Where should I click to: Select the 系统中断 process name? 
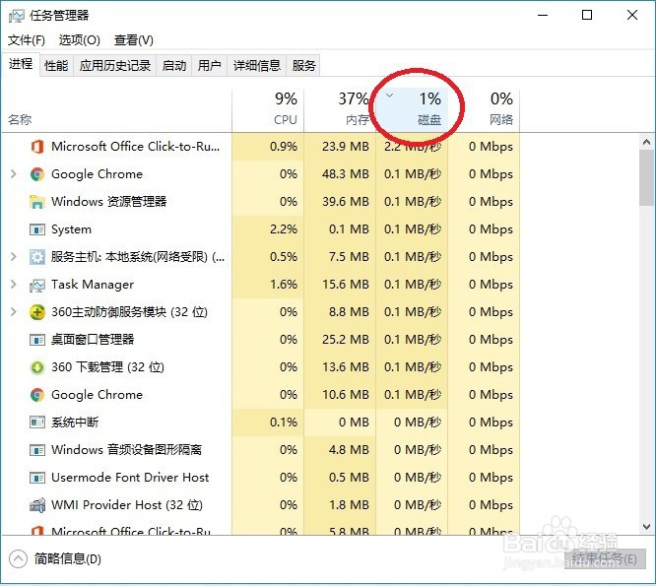pyautogui.click(x=75, y=423)
